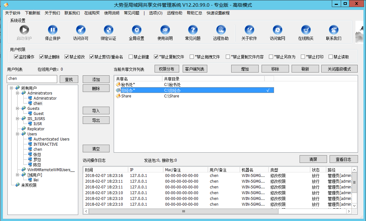Select the 启动保护 protection start icon

click(24, 30)
